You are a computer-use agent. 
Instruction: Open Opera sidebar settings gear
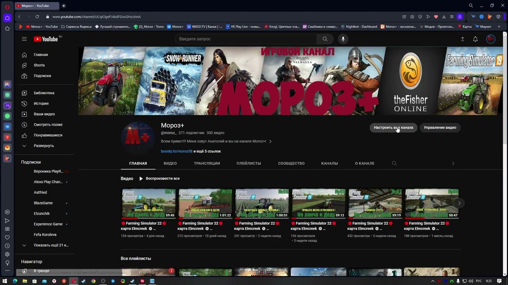point(7,255)
